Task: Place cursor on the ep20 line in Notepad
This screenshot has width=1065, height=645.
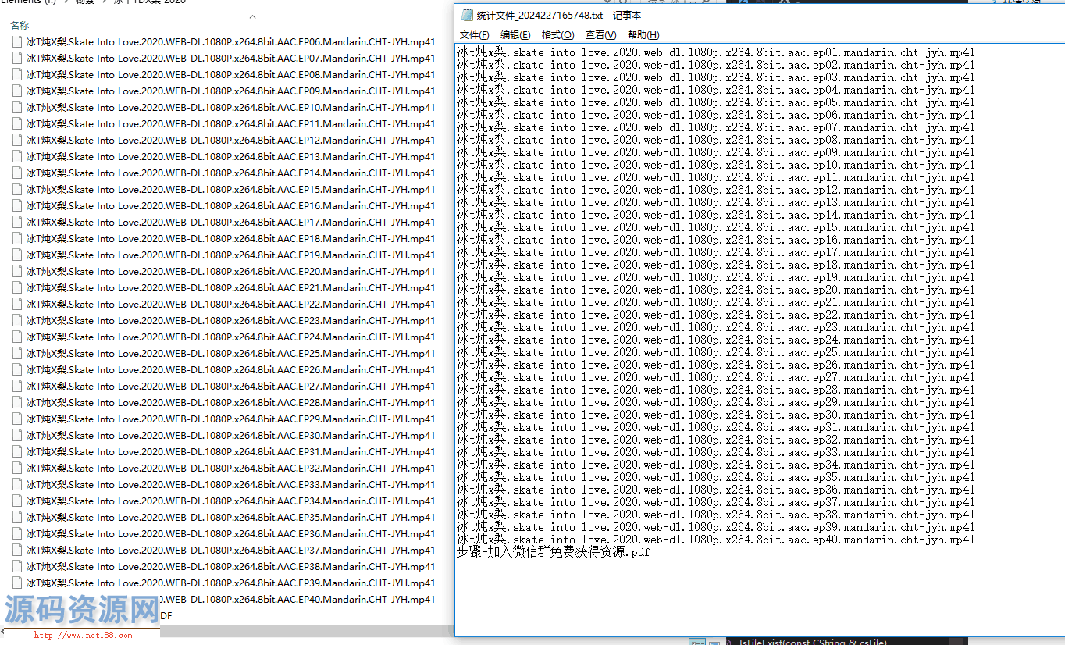Action: [716, 290]
